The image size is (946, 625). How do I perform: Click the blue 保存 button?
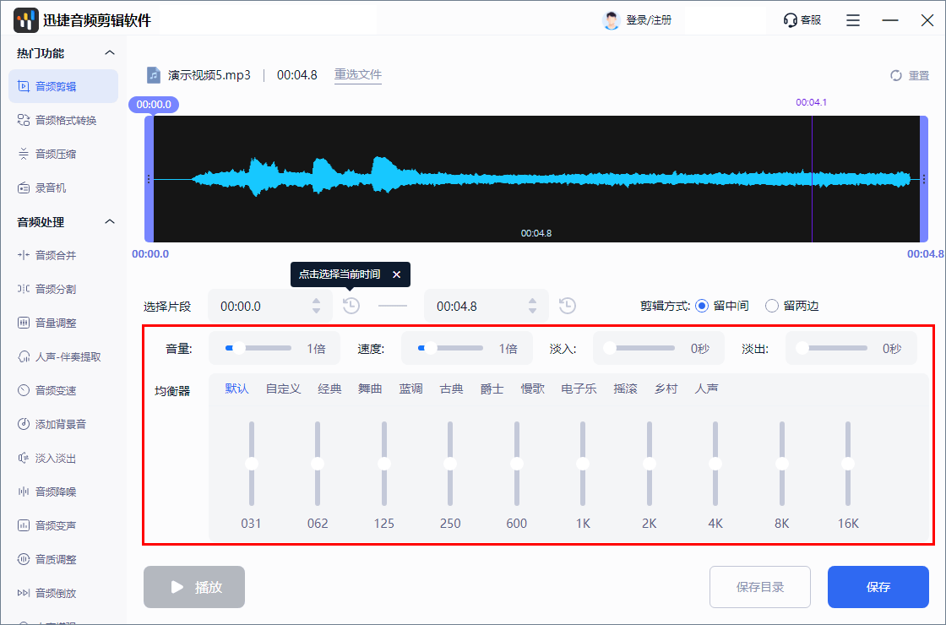click(x=878, y=587)
